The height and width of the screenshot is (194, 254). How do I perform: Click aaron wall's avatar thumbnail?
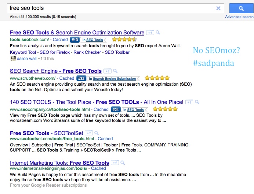(x=13, y=59)
